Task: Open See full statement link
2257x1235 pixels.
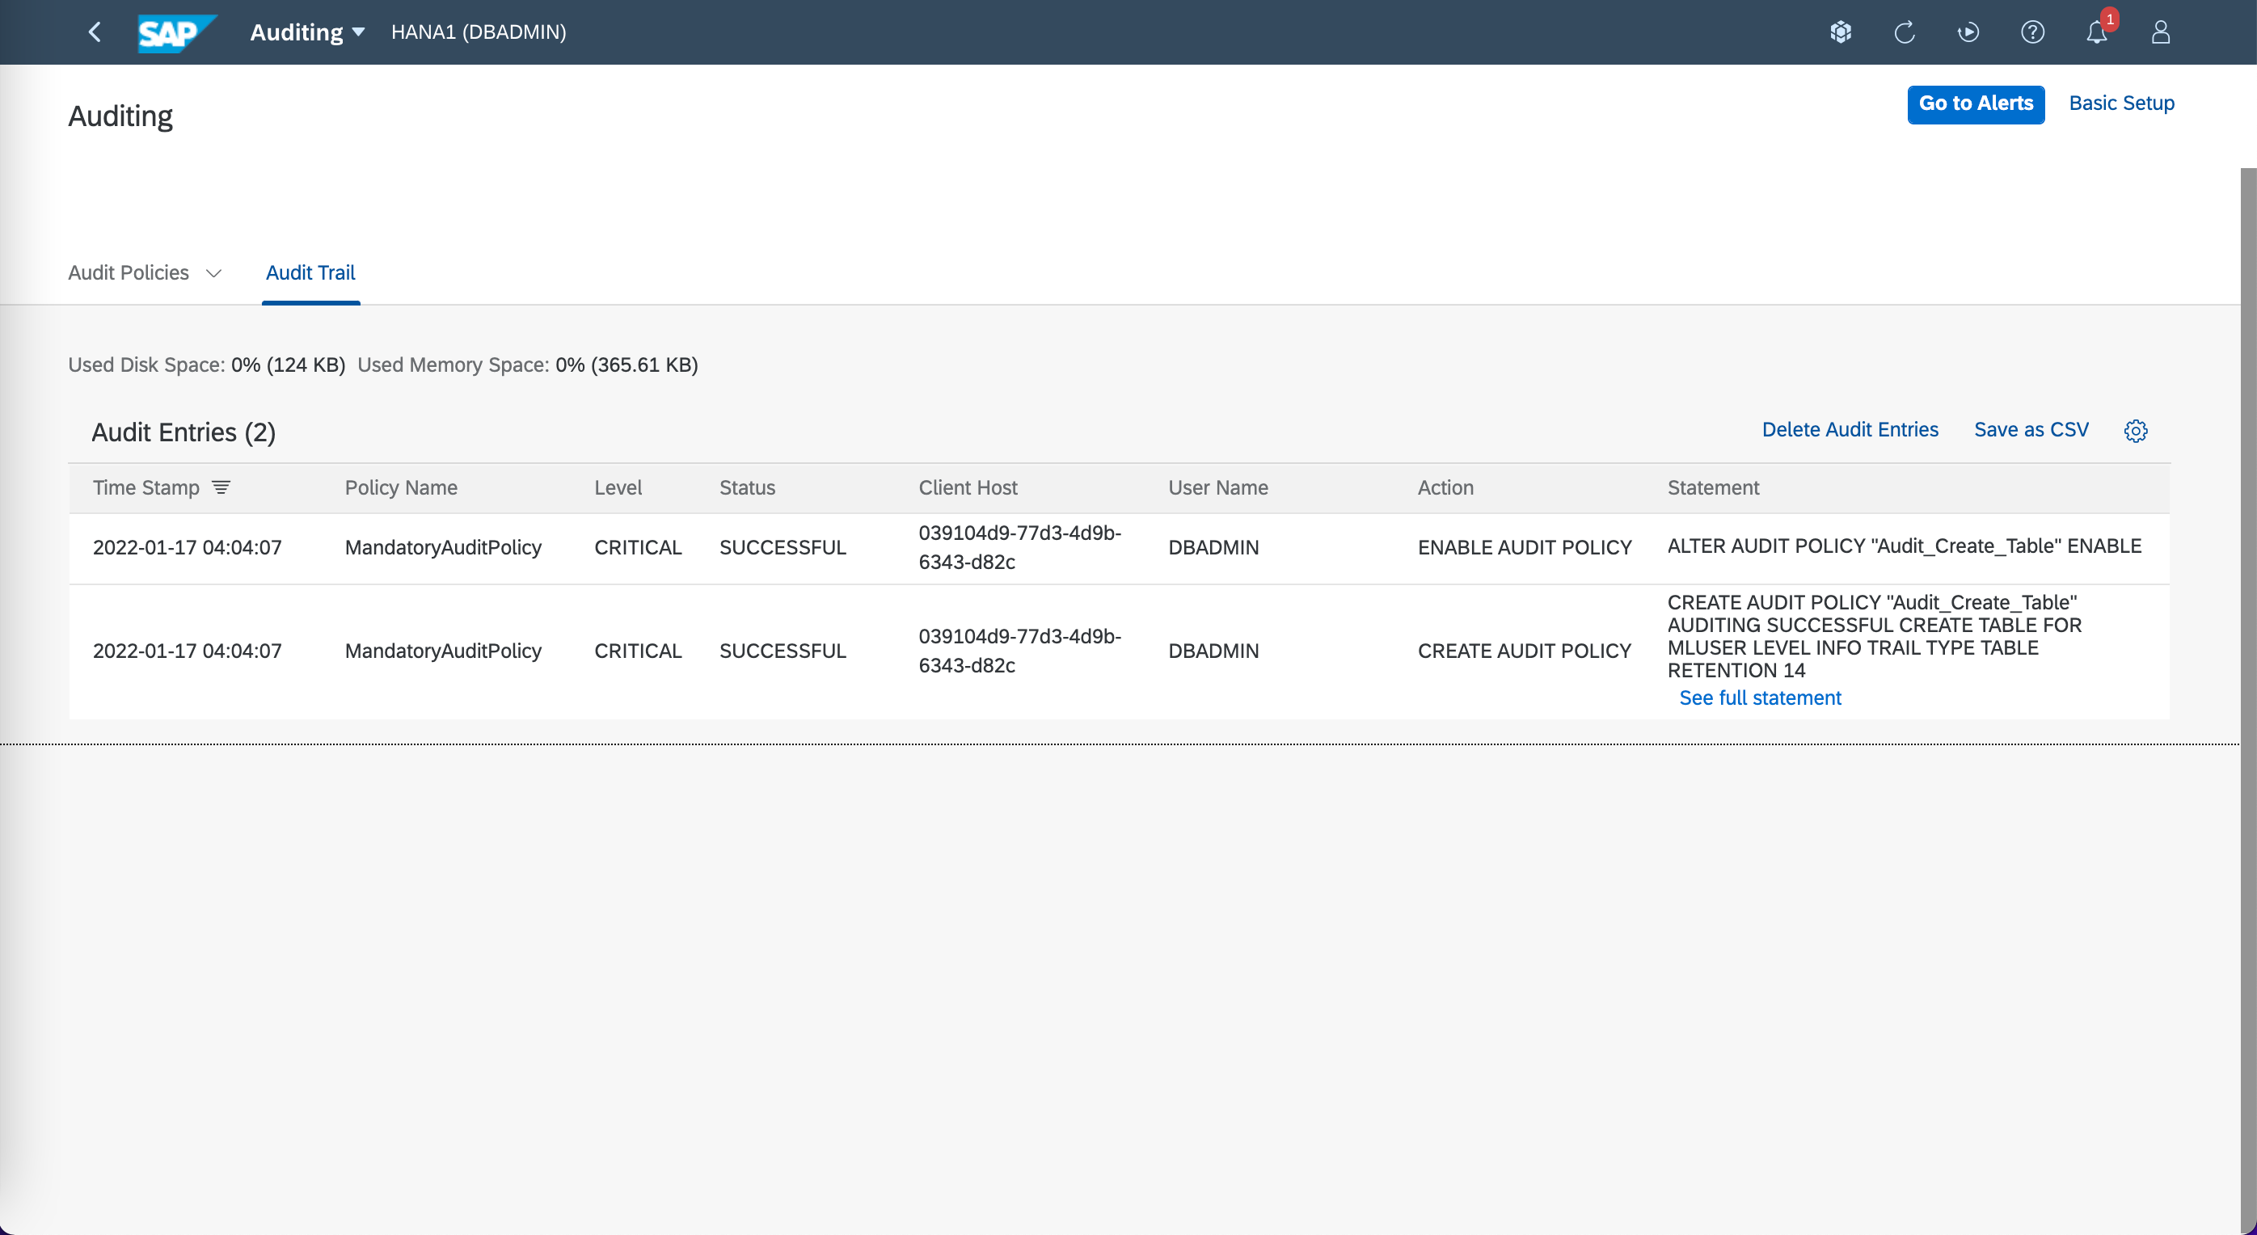Action: coord(1759,698)
